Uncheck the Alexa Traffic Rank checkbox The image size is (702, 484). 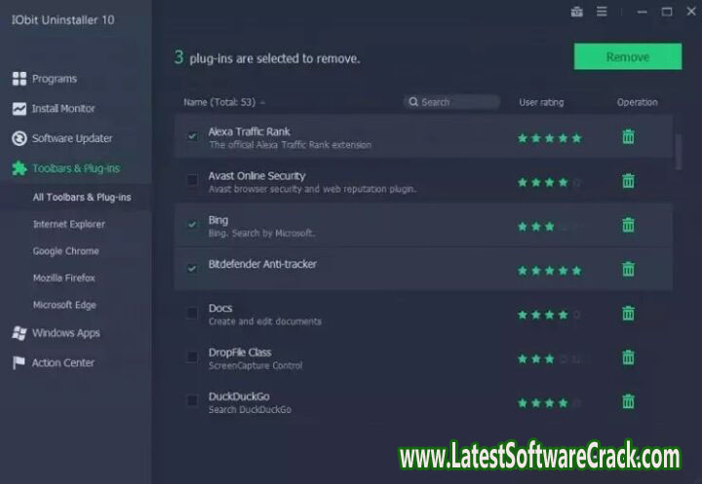[192, 136]
